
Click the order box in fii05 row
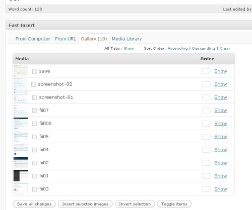click(206, 137)
